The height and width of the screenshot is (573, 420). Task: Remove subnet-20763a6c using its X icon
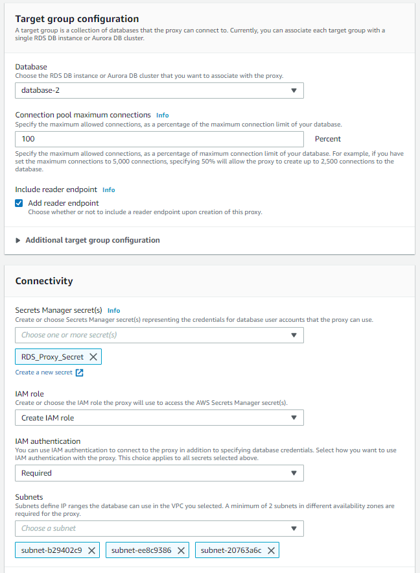click(271, 550)
